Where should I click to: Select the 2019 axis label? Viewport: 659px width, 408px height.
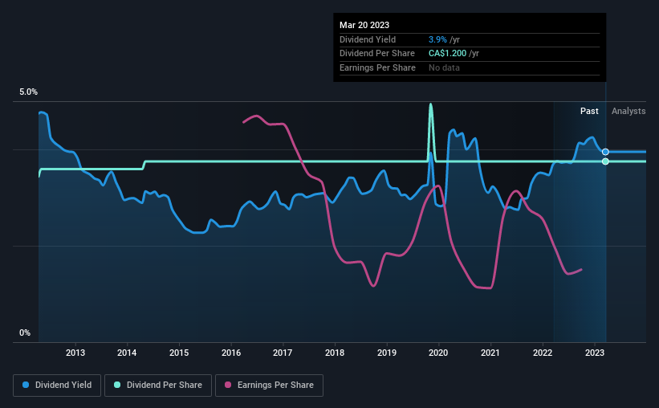(387, 353)
